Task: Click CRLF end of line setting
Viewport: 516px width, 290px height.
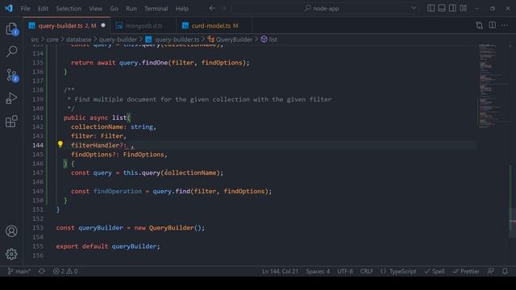Action: point(366,271)
